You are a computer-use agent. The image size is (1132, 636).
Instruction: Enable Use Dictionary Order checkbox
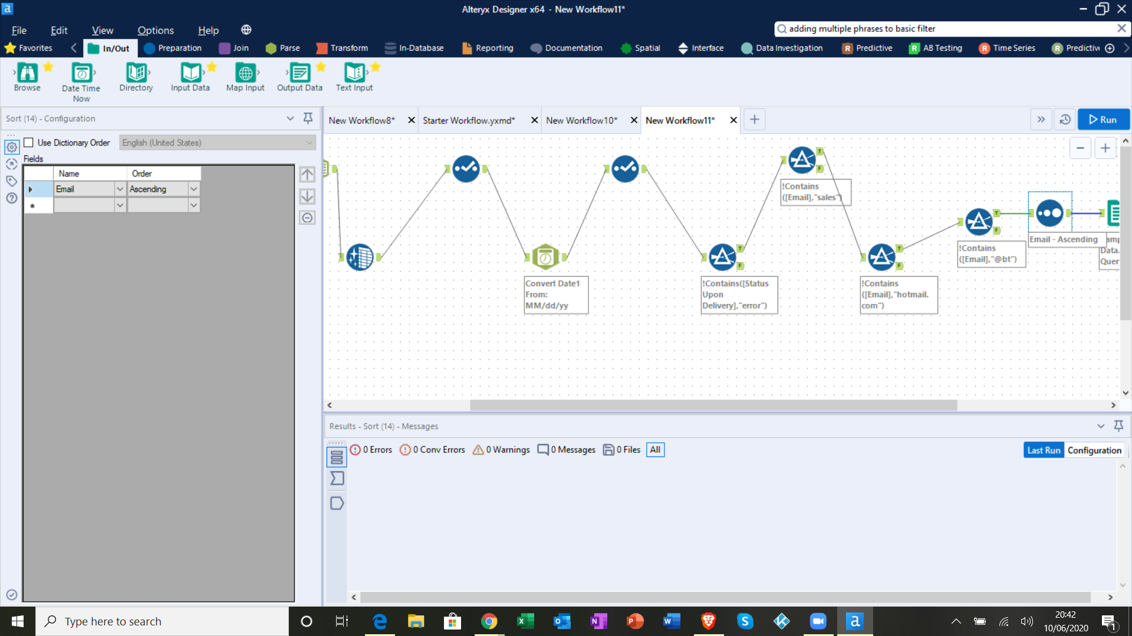[x=28, y=143]
